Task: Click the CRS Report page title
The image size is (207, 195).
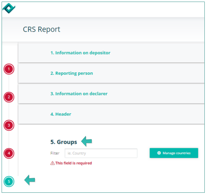Action: tap(42, 29)
